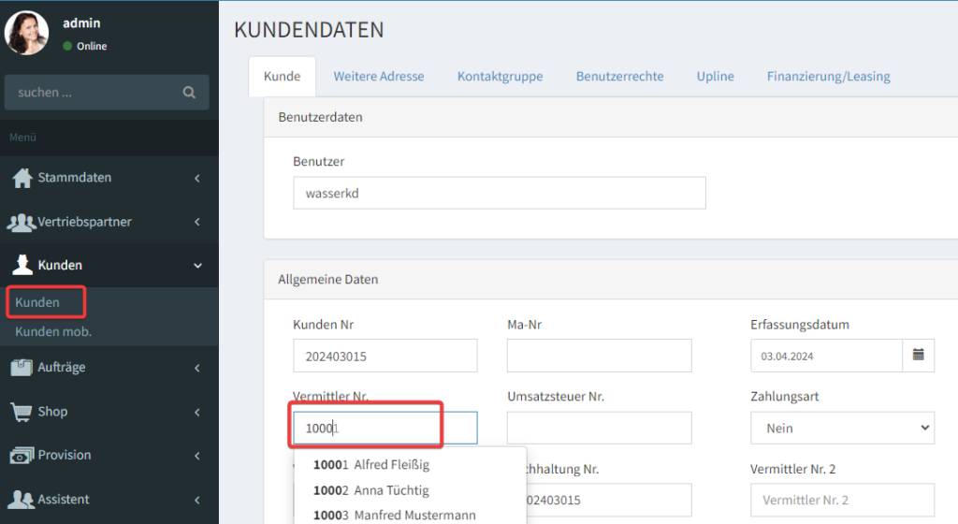
Task: Click the Stammdaten house icon
Action: [x=22, y=178]
